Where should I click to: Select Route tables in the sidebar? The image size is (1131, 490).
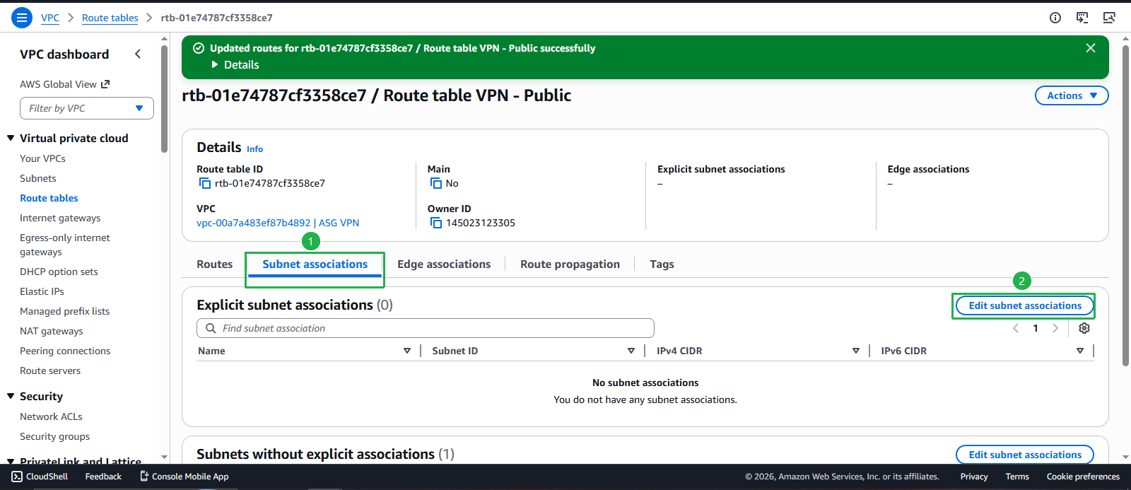[49, 198]
